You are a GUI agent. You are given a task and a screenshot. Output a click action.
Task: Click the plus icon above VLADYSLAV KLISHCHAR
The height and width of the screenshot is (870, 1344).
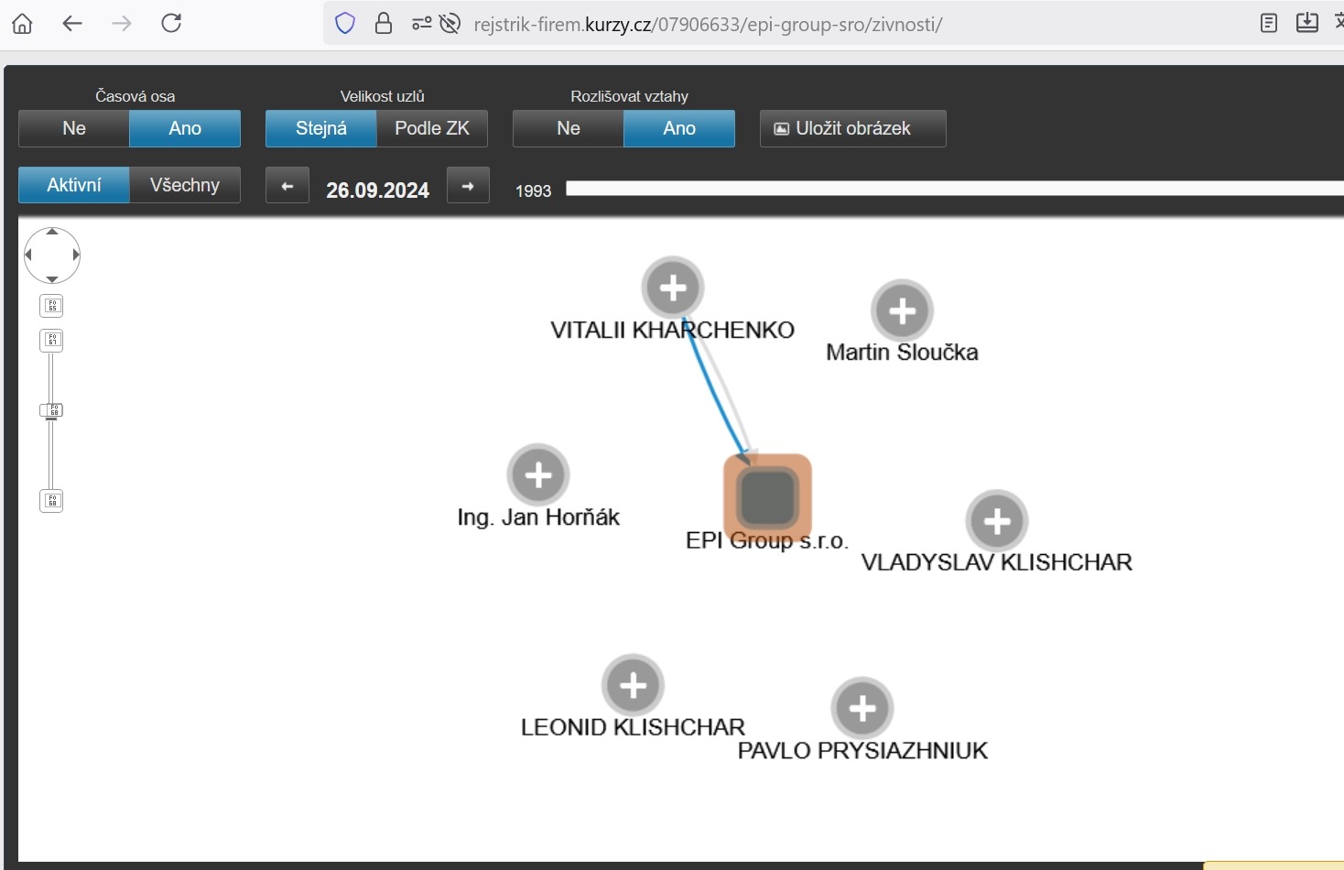click(x=997, y=521)
